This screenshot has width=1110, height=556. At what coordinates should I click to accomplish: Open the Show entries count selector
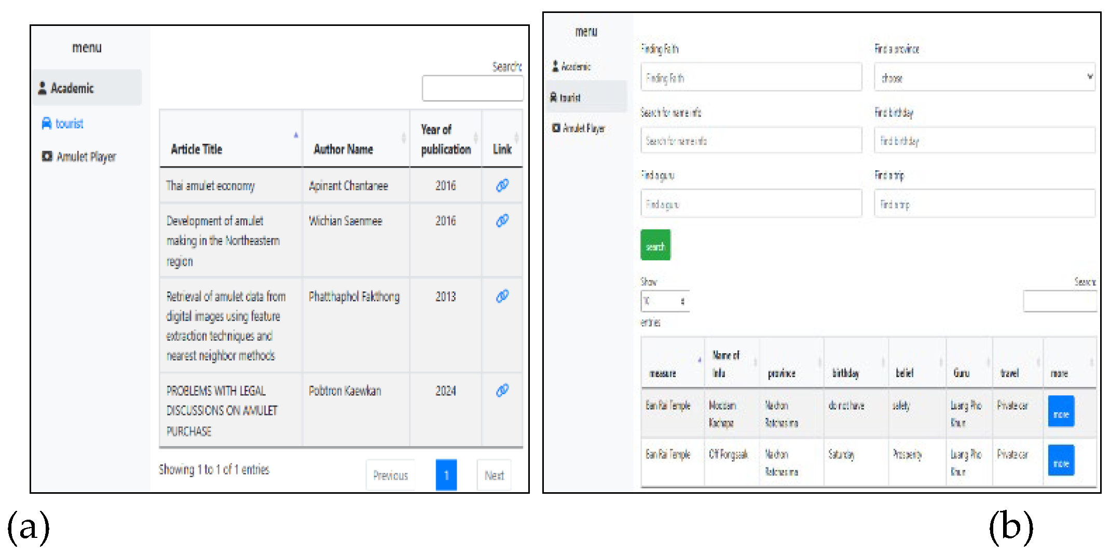click(665, 301)
